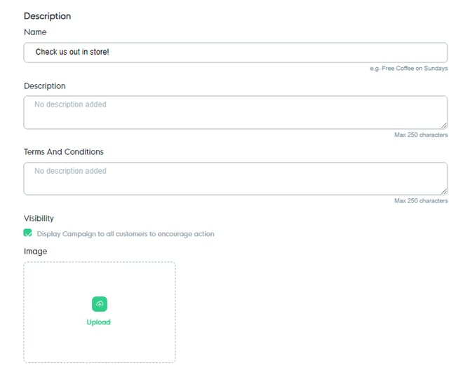Click 'Check us out in store!' text
Screen dimensions: 470x370
(x=72, y=53)
